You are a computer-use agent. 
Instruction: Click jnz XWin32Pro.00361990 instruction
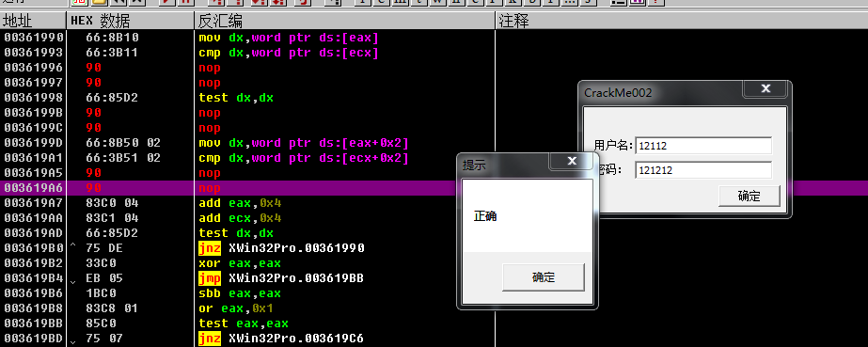281,247
